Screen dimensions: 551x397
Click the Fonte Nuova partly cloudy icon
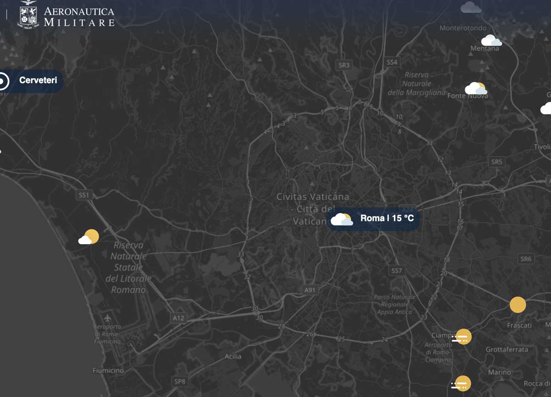(476, 88)
